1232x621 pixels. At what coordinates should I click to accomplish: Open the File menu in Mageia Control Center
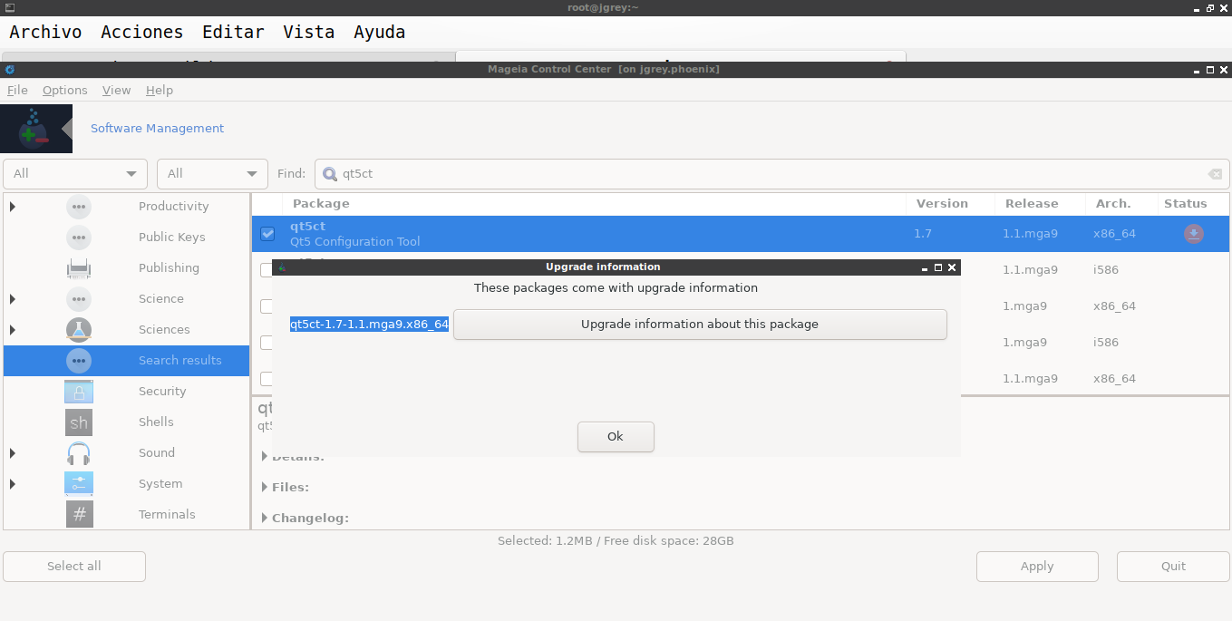point(17,91)
